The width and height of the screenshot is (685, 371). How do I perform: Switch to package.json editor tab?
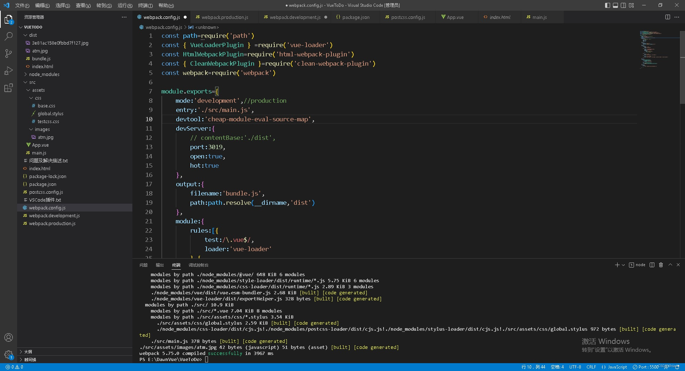point(356,17)
